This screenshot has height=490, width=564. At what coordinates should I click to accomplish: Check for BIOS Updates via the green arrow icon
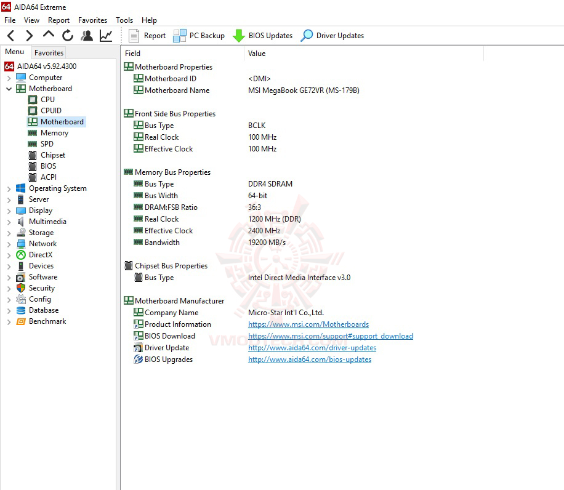click(264, 35)
